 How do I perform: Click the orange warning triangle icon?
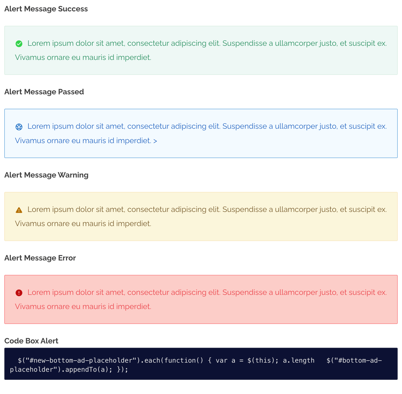point(19,210)
